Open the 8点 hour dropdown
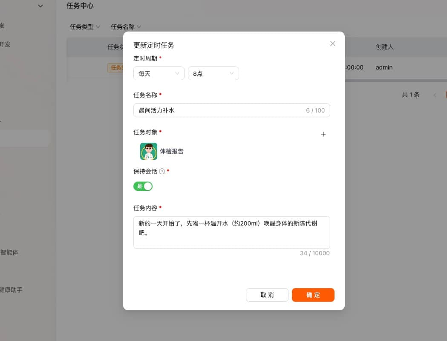This screenshot has width=447, height=341. tap(213, 74)
